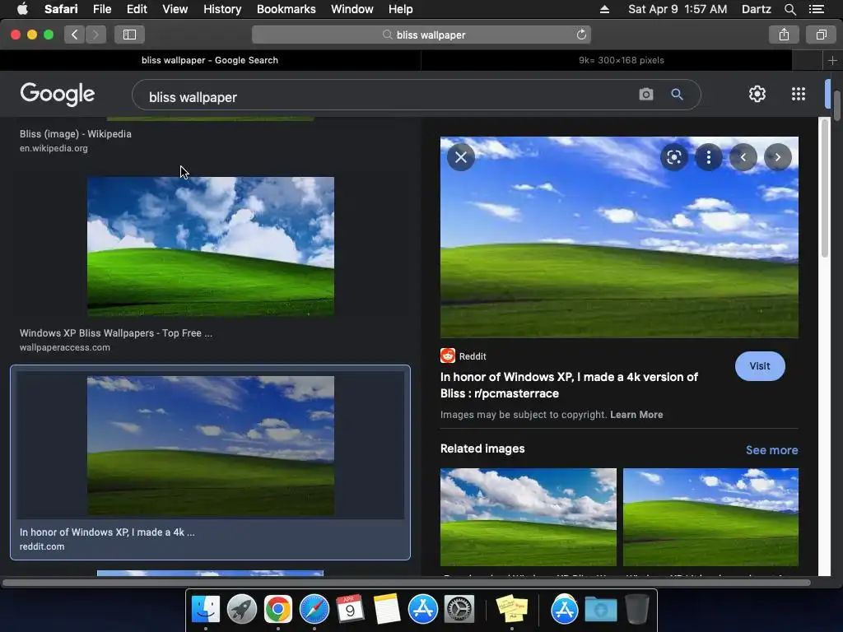The width and height of the screenshot is (843, 632).
Task: Click the Safari compass icon in Dock
Action: point(314,609)
